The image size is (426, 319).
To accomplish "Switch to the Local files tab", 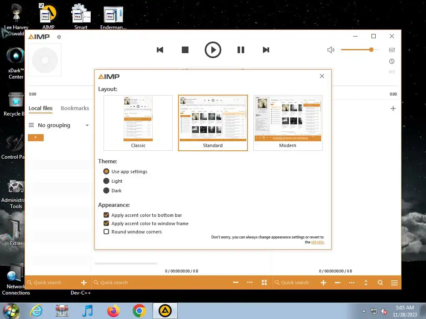I will 40,108.
